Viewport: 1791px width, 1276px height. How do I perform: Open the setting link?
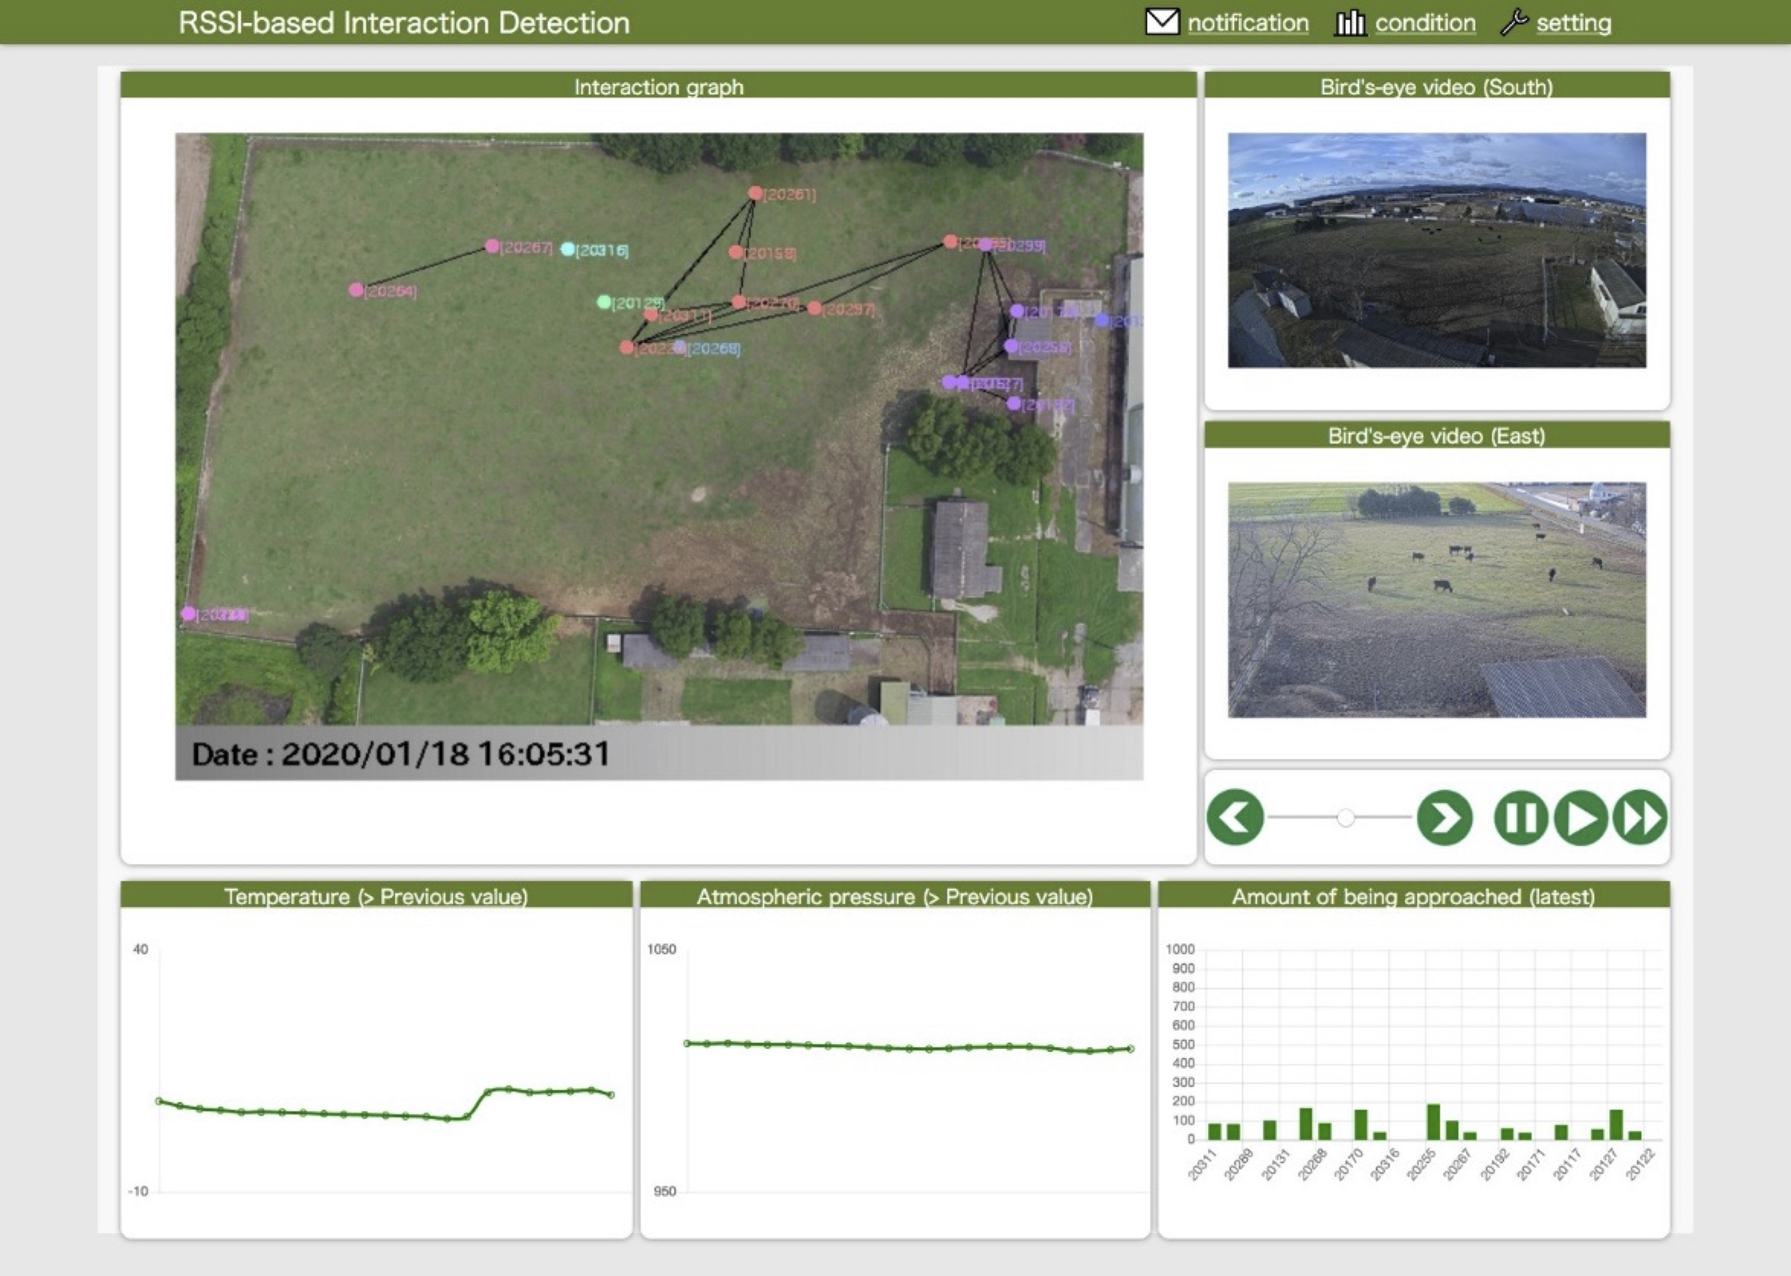1573,23
